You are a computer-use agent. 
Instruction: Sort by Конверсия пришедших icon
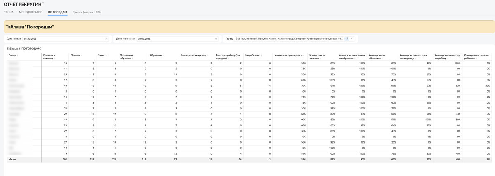303,55
